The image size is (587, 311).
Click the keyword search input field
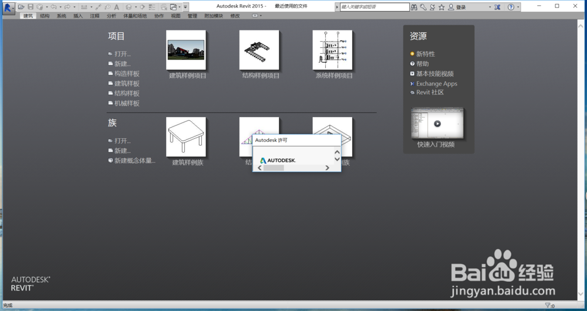(x=375, y=6)
